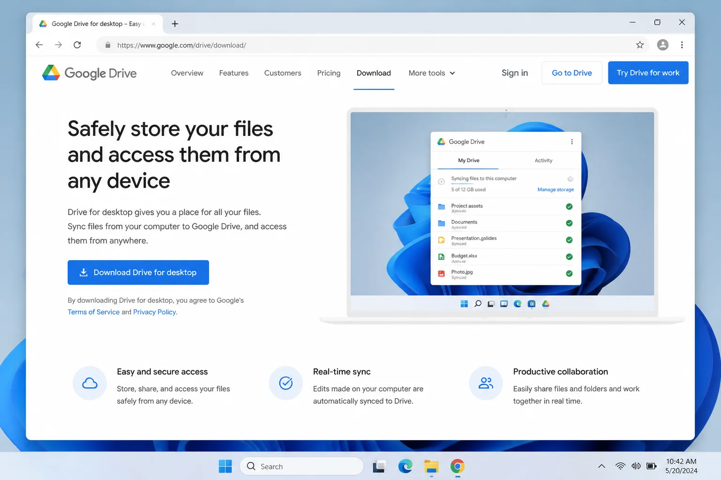Viewport: 721px width, 480px height.
Task: Click the synced checkmark next to Photo.jpg
Action: coord(569,274)
